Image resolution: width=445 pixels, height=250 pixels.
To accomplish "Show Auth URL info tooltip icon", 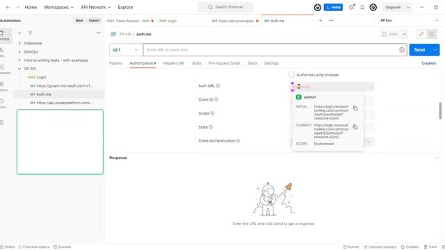I will [x=218, y=85].
